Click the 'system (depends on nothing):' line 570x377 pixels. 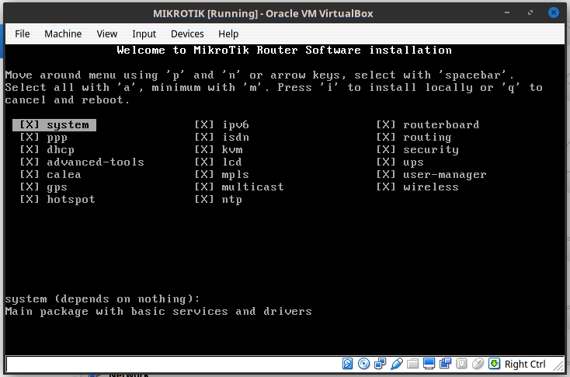(103, 299)
